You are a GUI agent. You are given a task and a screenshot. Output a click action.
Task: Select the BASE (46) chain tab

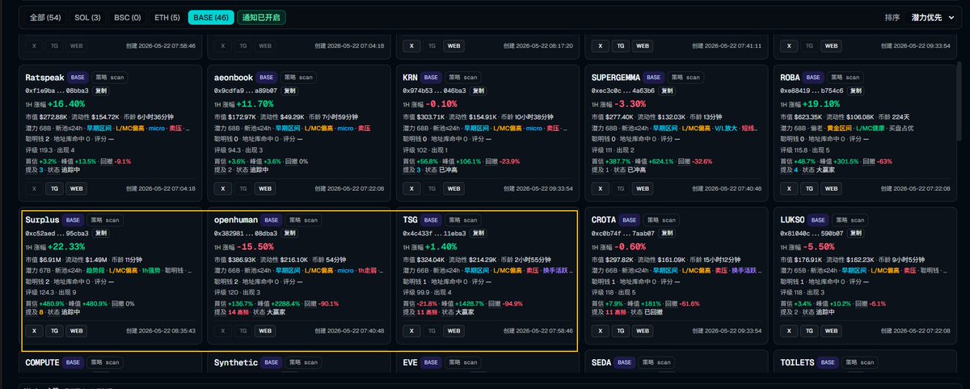coord(209,17)
